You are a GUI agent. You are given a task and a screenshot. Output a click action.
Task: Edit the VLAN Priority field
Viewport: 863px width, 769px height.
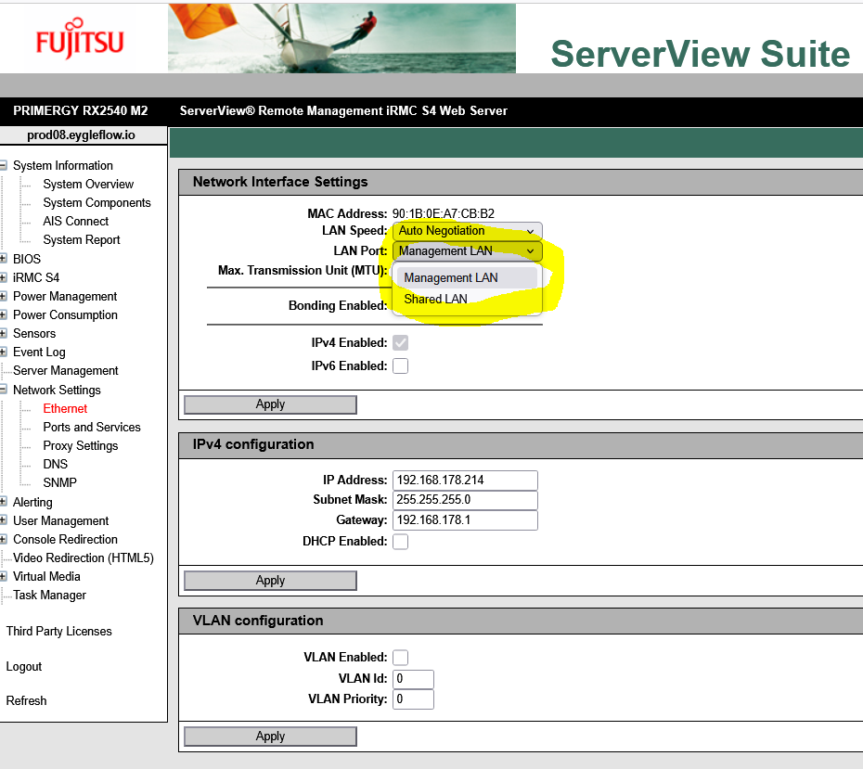coord(413,699)
